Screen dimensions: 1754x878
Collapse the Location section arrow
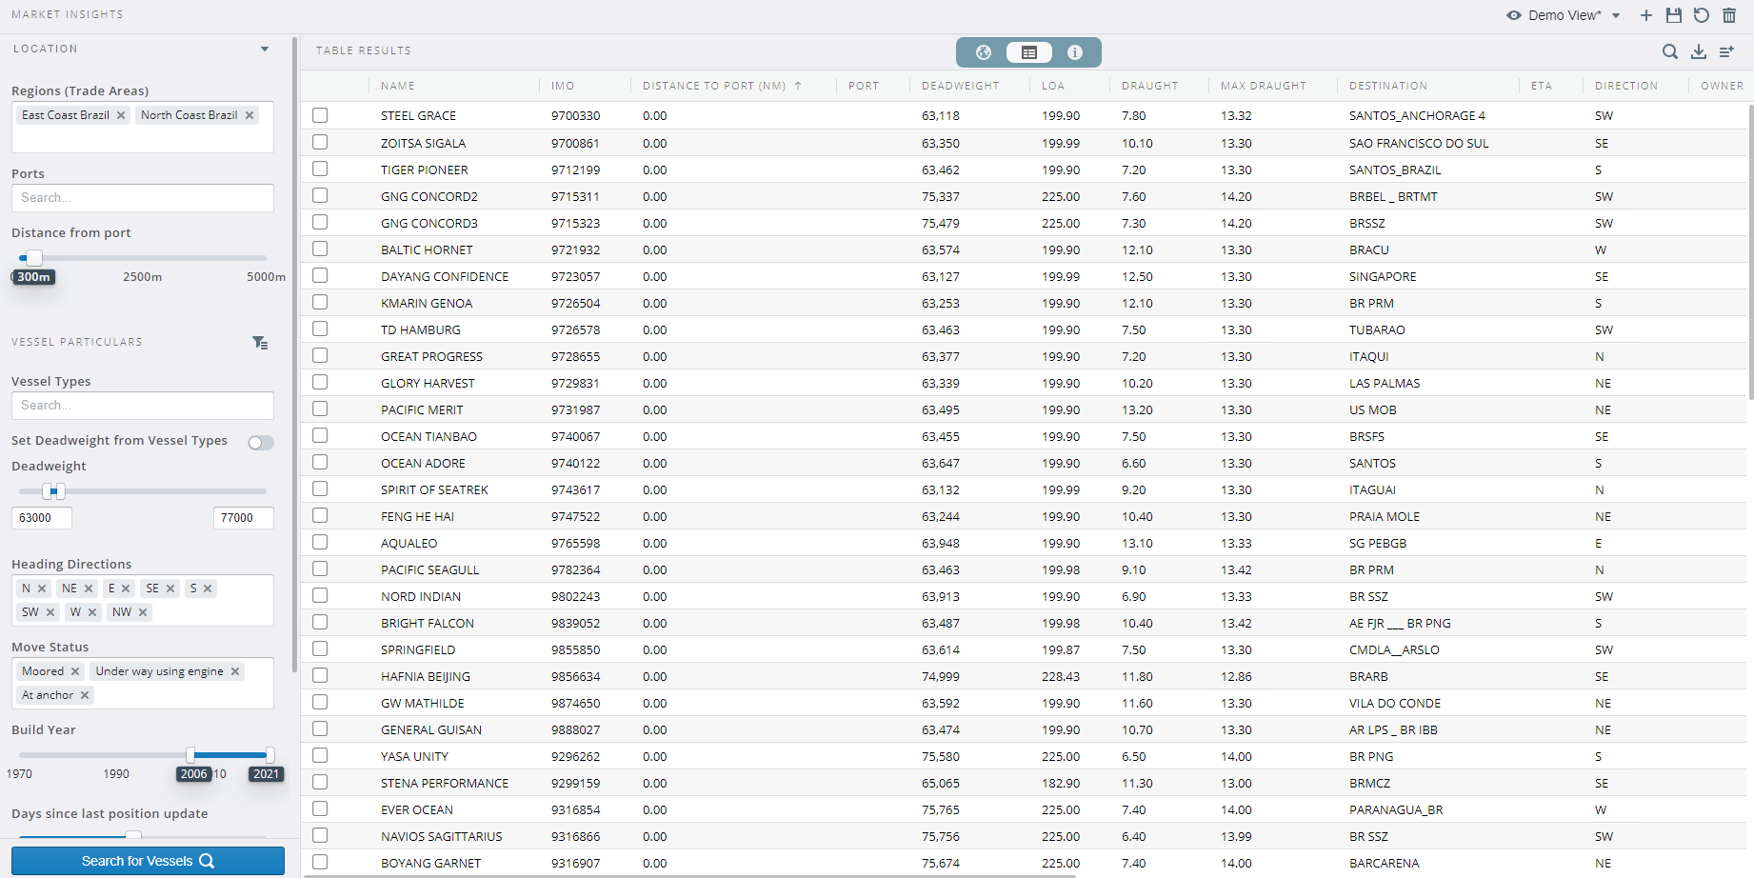[x=265, y=49]
